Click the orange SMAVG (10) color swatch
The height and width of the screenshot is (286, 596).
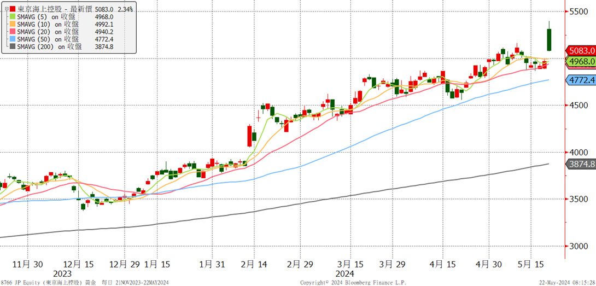pyautogui.click(x=13, y=24)
